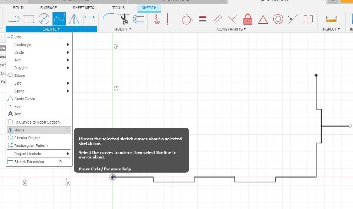The width and height of the screenshot is (353, 209).
Task: Select the Fillet tool icon
Action: (108, 19)
